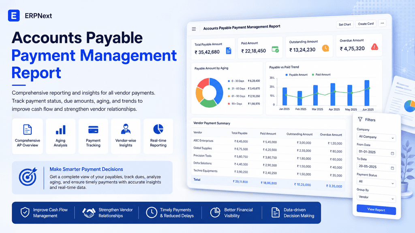The width and height of the screenshot is (415, 233).
Task: Click the Overdue Amount warning triangle icon
Action: point(374,47)
